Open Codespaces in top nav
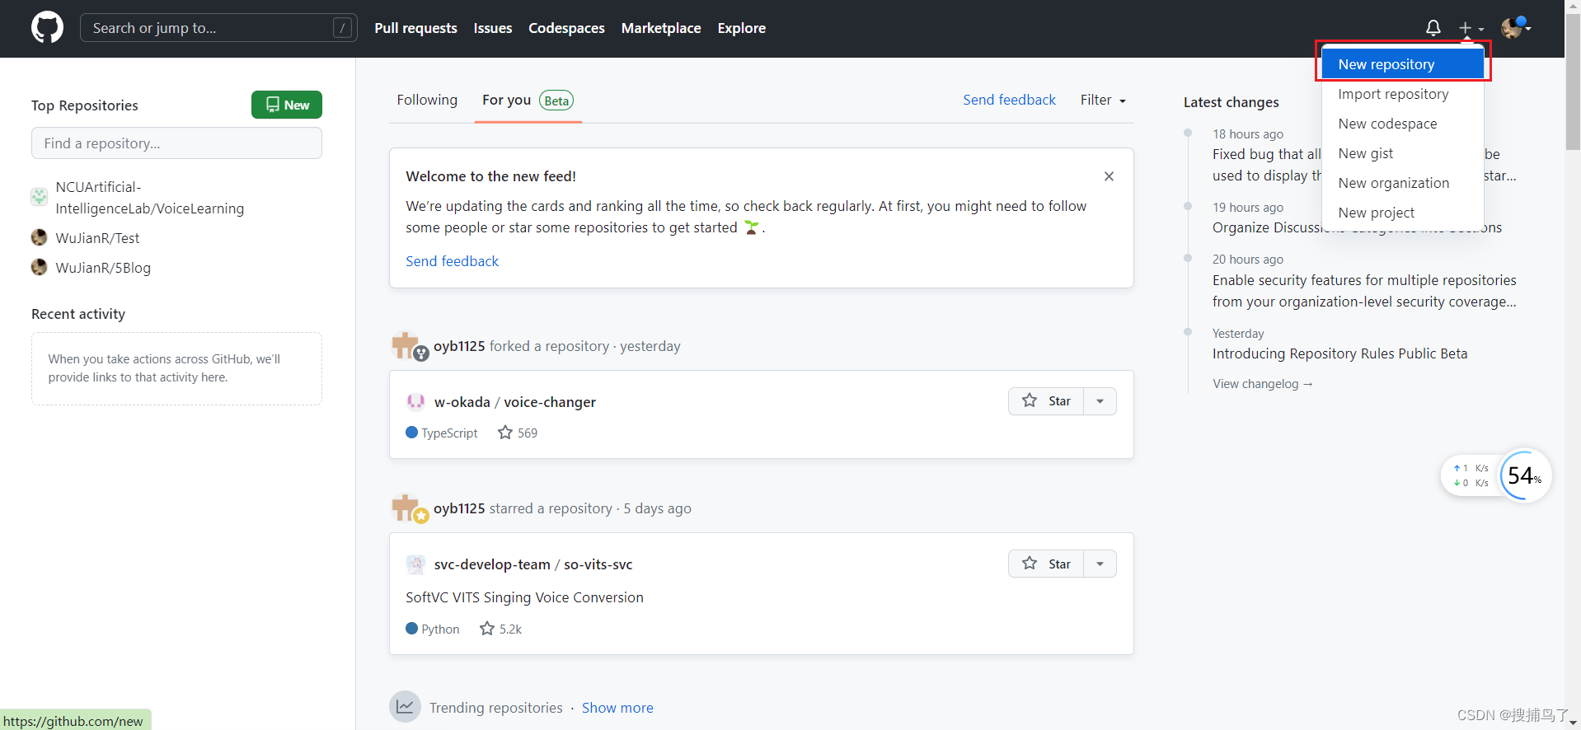1581x730 pixels. [566, 28]
